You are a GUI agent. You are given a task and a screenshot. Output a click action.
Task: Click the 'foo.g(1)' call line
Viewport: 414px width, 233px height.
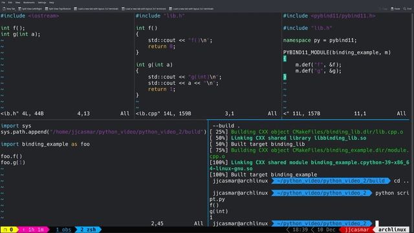click(x=13, y=162)
